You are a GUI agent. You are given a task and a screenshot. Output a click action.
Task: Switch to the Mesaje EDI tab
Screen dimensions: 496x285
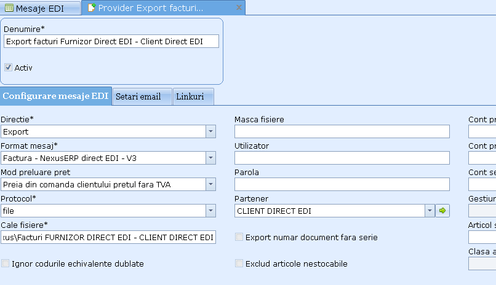40,8
